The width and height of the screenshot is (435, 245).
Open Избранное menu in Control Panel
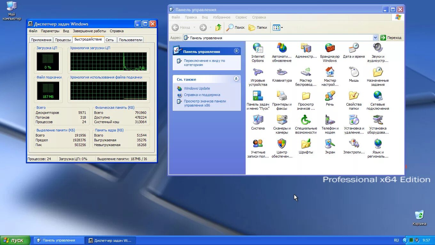click(x=222, y=17)
